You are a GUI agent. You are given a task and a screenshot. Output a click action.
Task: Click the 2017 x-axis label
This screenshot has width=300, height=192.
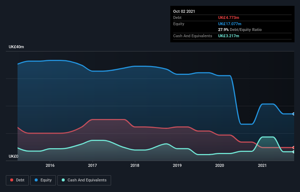pyautogui.click(x=92, y=165)
